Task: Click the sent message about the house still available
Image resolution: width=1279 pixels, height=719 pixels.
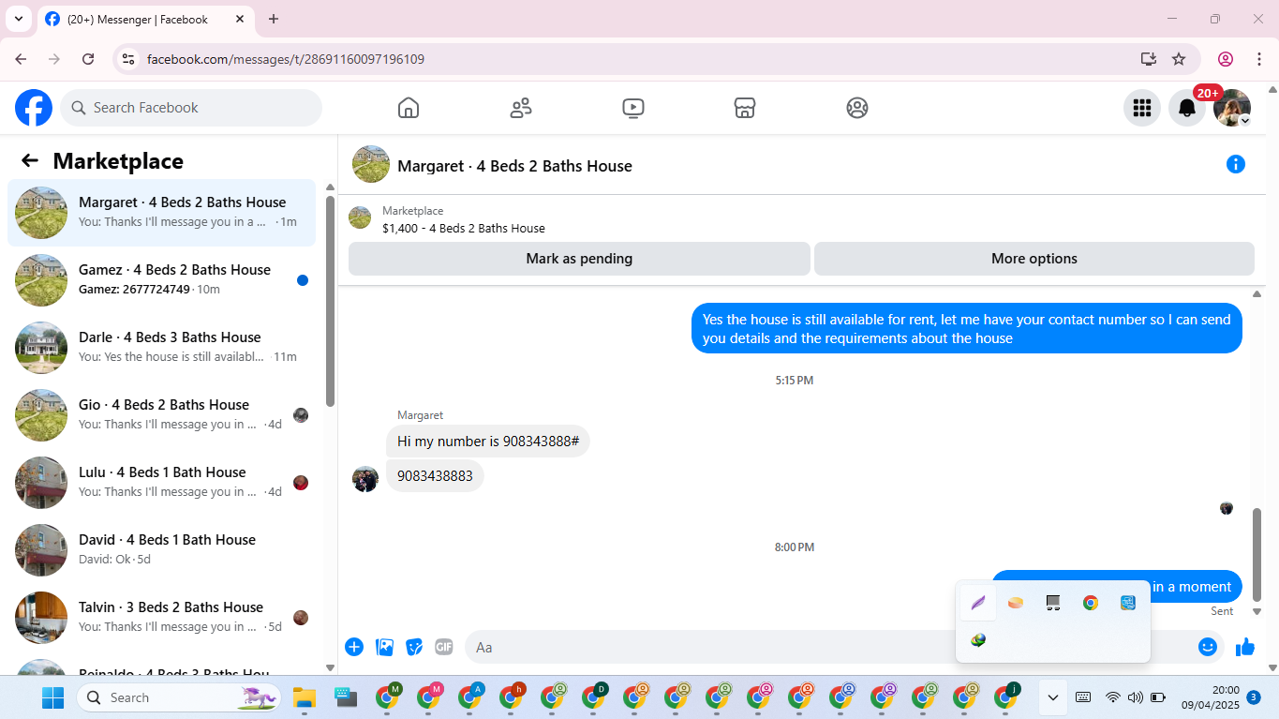Action: [967, 329]
